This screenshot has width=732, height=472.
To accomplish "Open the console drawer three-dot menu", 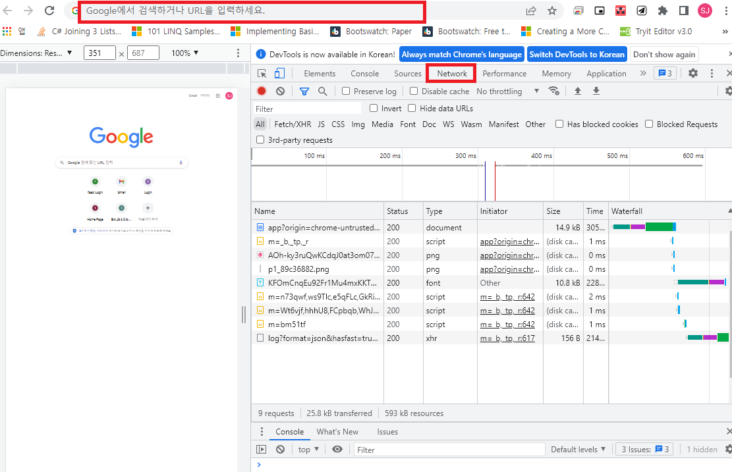I will pyautogui.click(x=262, y=431).
